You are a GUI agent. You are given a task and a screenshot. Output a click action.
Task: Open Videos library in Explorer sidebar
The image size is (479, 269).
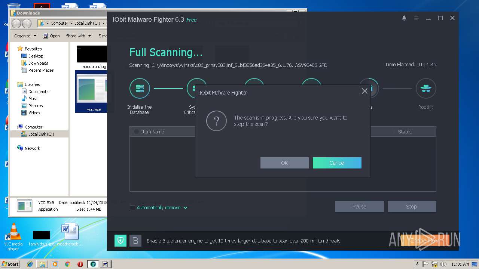[34, 113]
